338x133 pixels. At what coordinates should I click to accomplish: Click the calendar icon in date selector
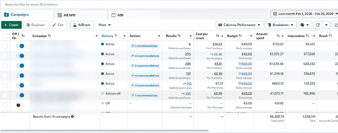pyautogui.click(x=275, y=14)
